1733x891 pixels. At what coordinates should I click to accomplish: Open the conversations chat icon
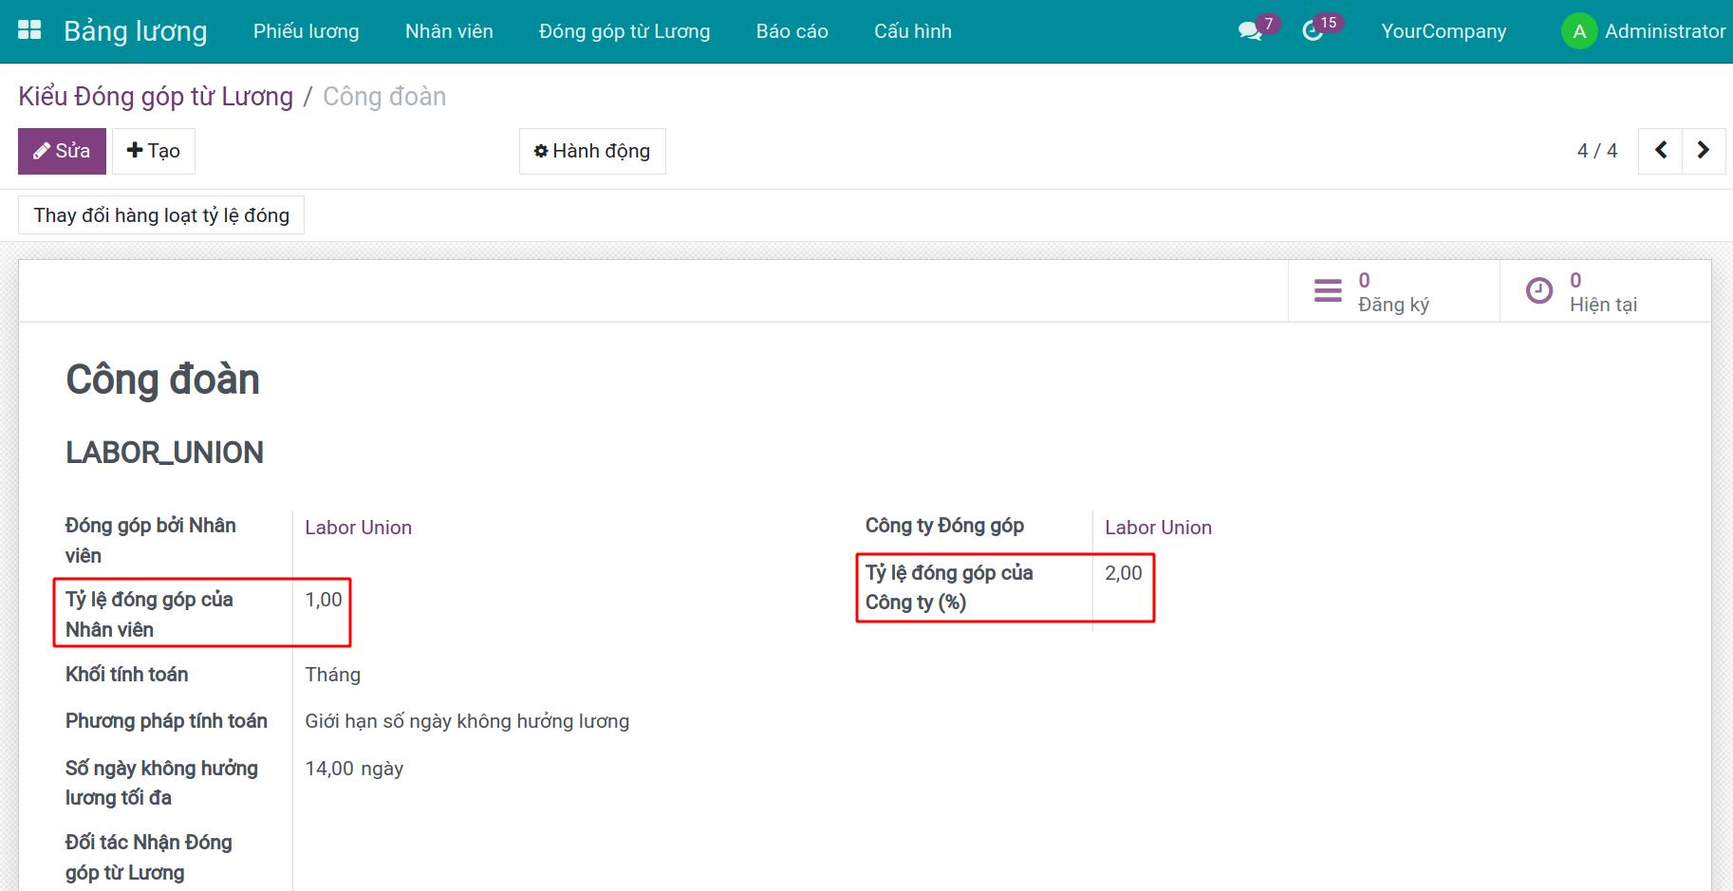click(x=1250, y=31)
